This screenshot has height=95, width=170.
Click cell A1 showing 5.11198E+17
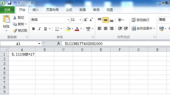(x=22, y=54)
